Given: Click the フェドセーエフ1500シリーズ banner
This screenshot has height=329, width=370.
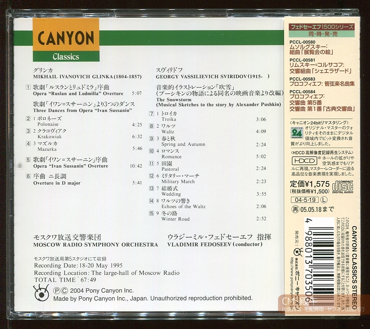Looking at the screenshot, I should pos(322,27).
